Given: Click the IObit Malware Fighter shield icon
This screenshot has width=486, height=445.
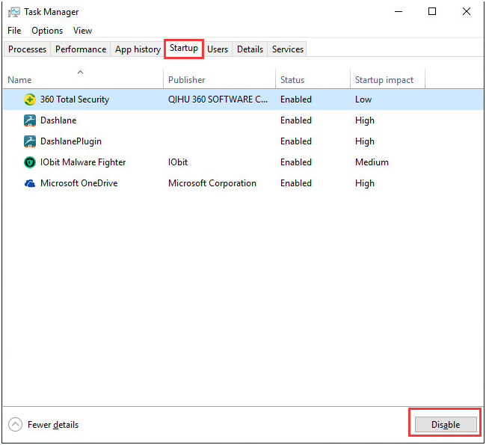Looking at the screenshot, I should [30, 162].
